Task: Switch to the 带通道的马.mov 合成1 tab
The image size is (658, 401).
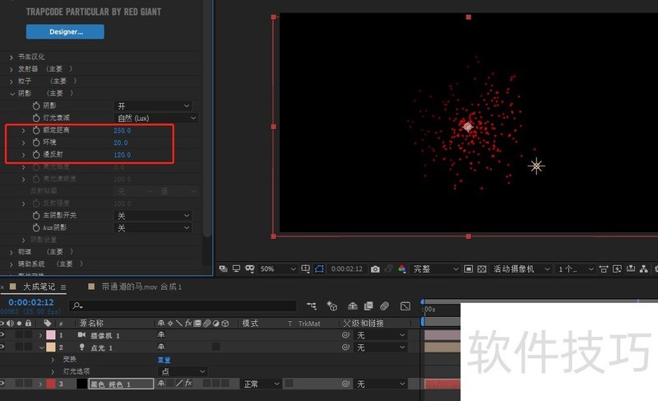Action: pyautogui.click(x=141, y=287)
